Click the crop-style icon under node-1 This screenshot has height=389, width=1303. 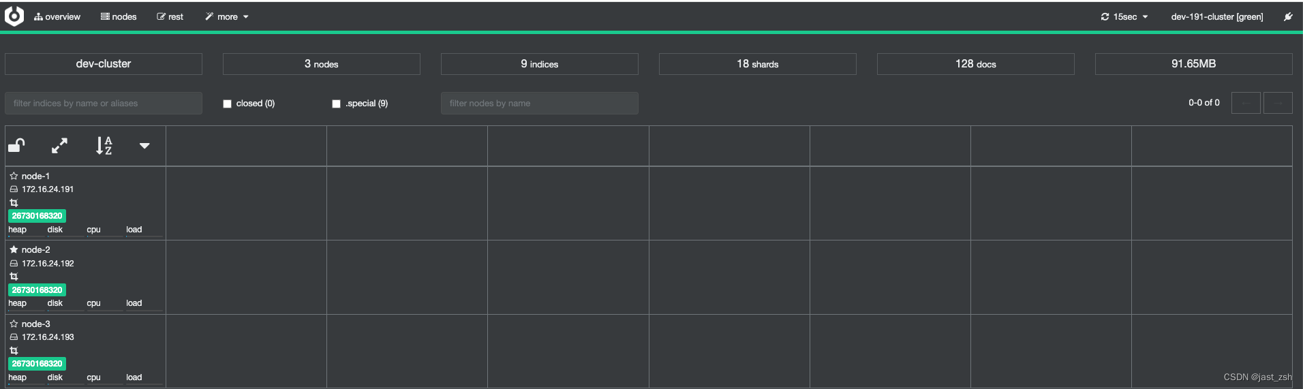pyautogui.click(x=14, y=203)
